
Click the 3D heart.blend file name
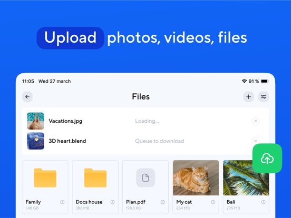(x=67, y=141)
